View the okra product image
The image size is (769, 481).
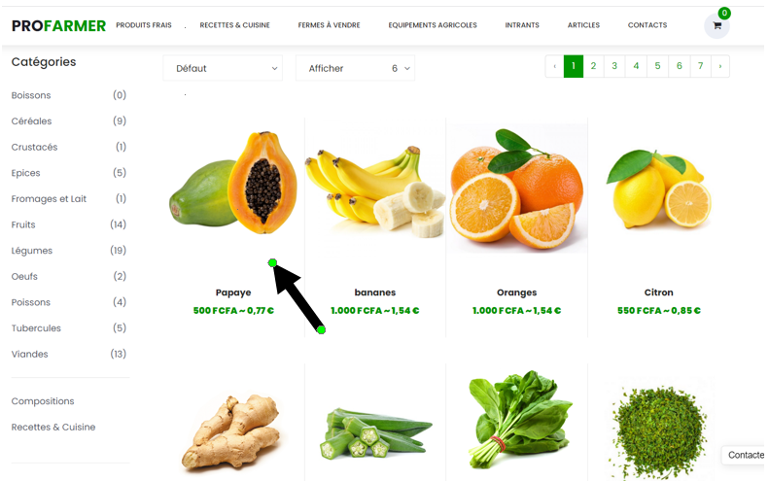pos(375,432)
